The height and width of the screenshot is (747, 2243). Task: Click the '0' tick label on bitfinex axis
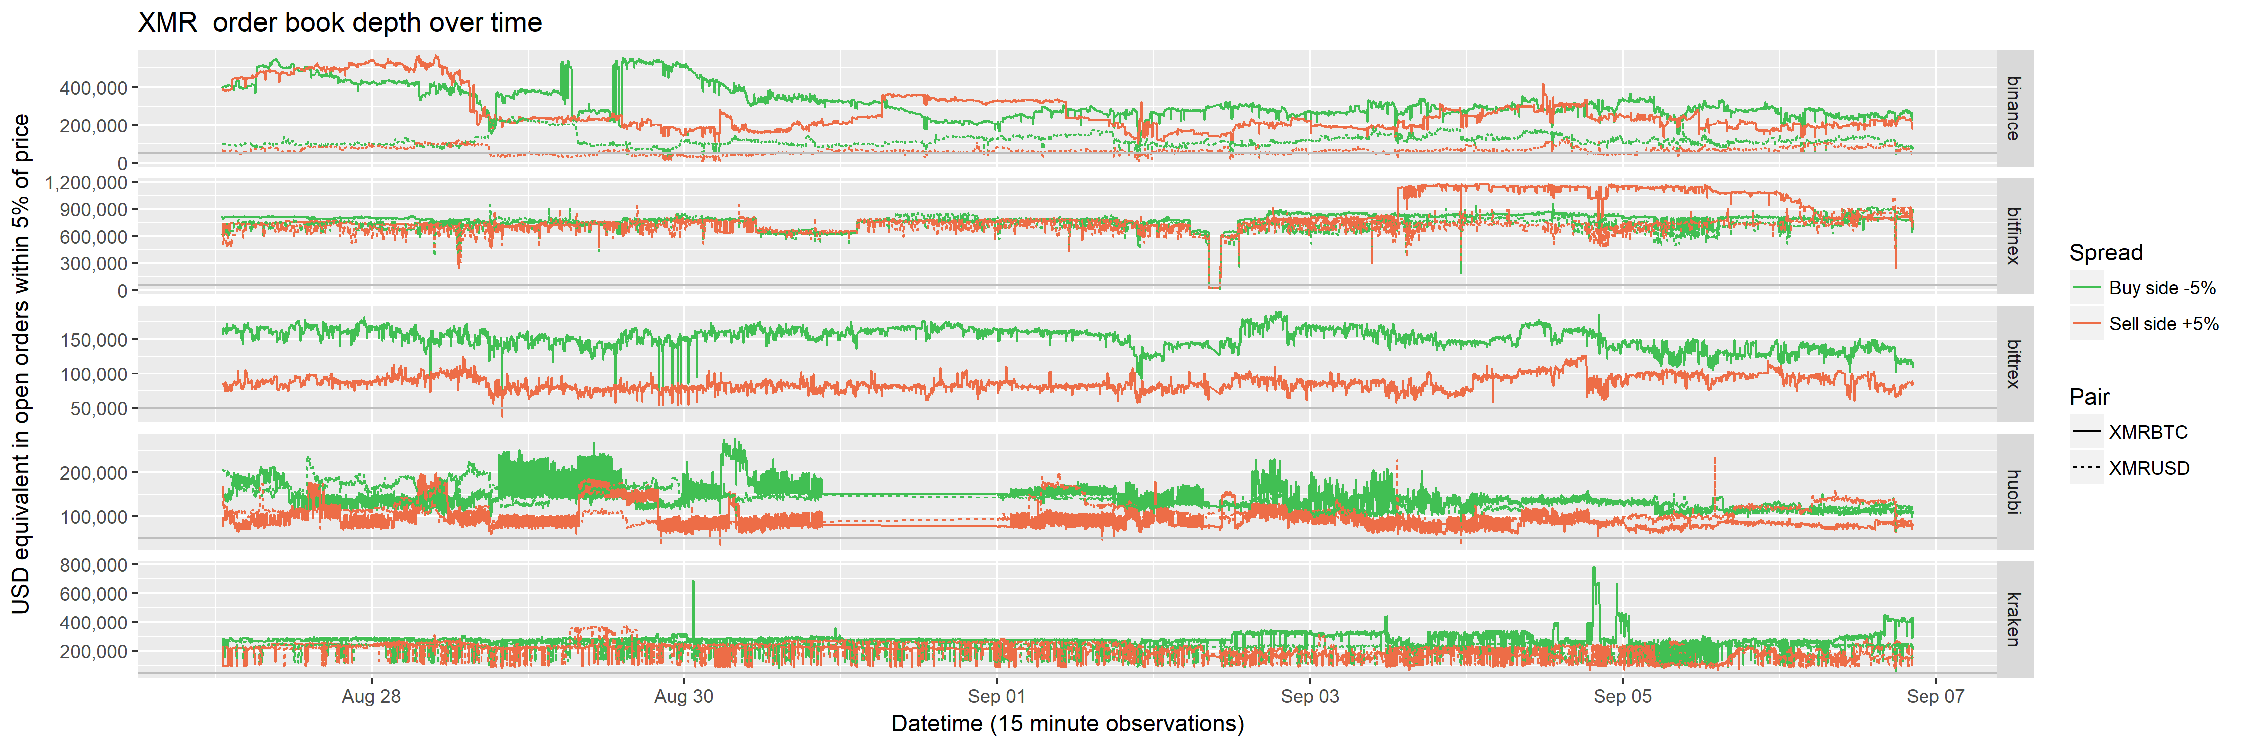123,291
